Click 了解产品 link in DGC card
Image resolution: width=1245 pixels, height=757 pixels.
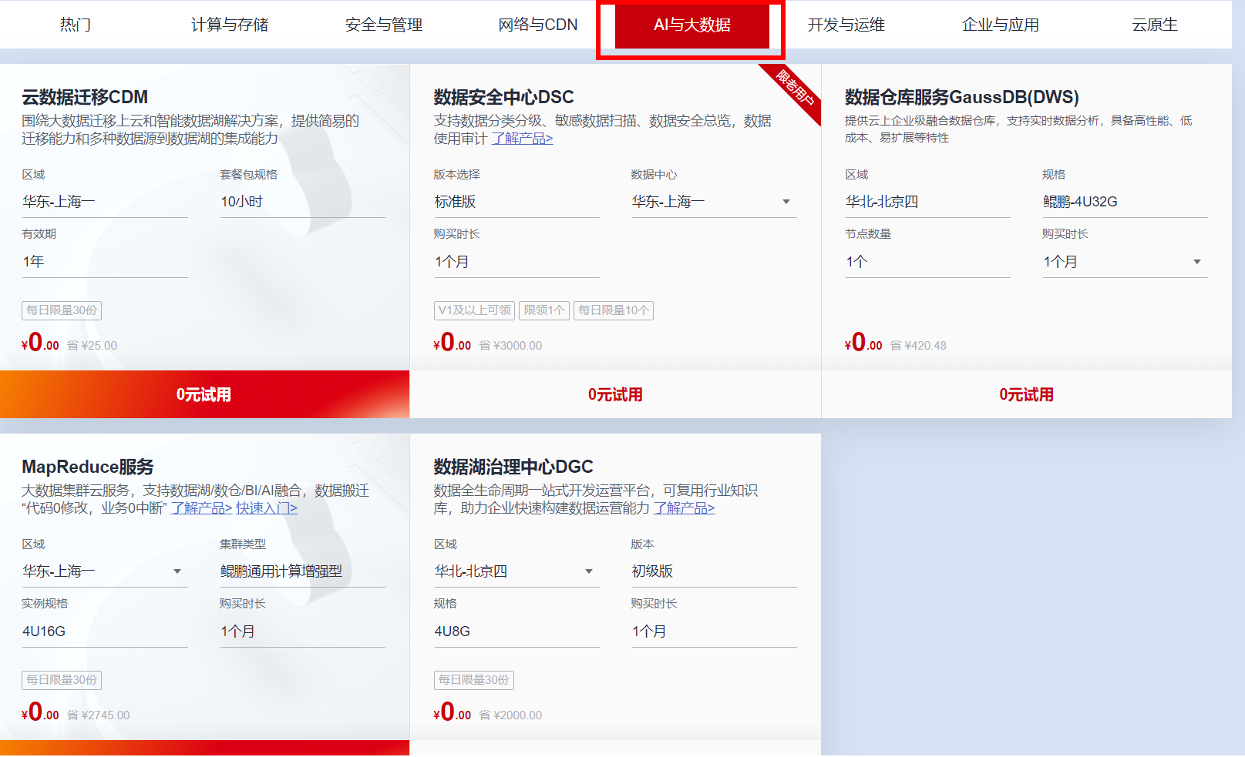[x=685, y=507]
